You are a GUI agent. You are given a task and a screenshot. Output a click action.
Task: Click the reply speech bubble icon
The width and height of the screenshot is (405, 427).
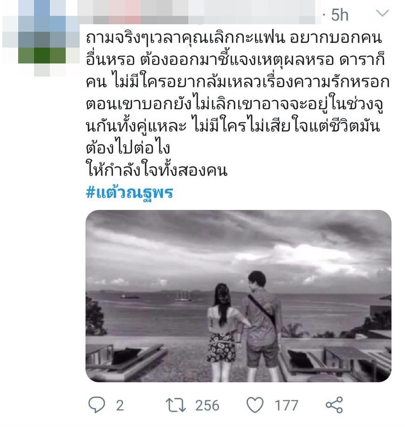tap(96, 405)
